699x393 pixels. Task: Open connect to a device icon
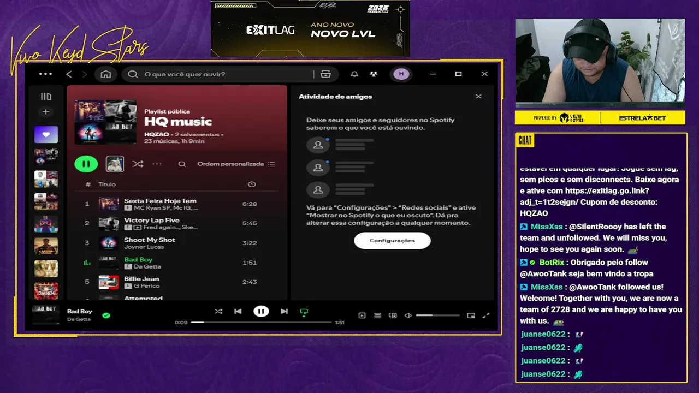(x=393, y=315)
